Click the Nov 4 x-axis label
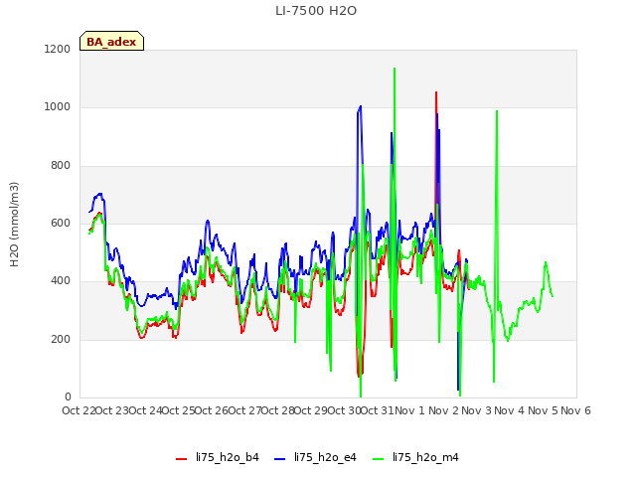This screenshot has height=477, width=636. pyautogui.click(x=510, y=410)
